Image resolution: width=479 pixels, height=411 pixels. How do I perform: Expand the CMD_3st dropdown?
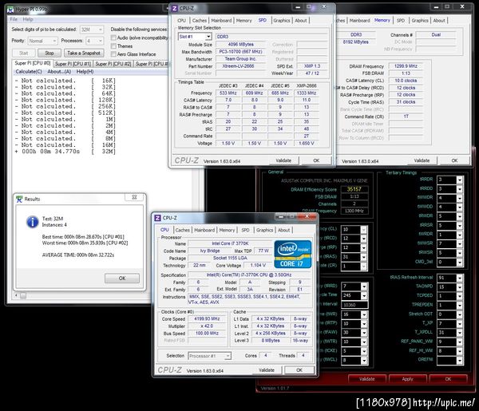460,262
